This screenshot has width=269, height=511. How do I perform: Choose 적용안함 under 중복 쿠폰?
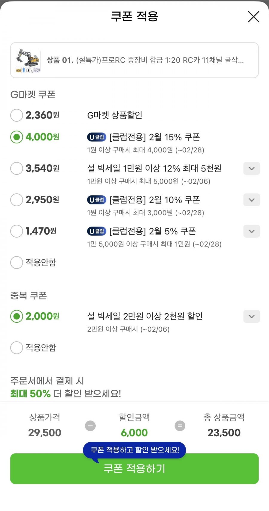coord(17,348)
